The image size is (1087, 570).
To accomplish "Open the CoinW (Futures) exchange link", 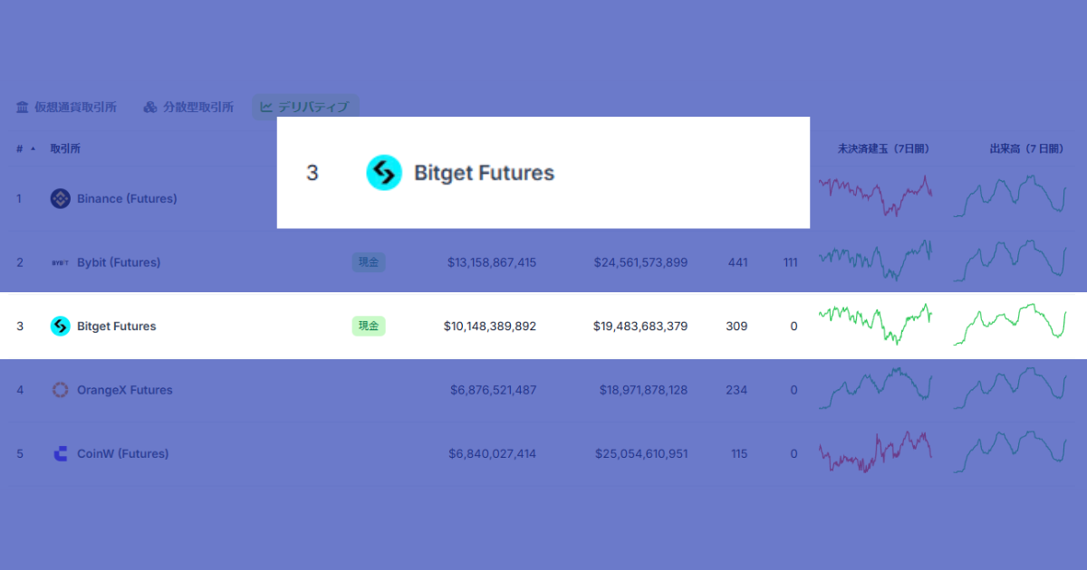I will click(x=122, y=453).
